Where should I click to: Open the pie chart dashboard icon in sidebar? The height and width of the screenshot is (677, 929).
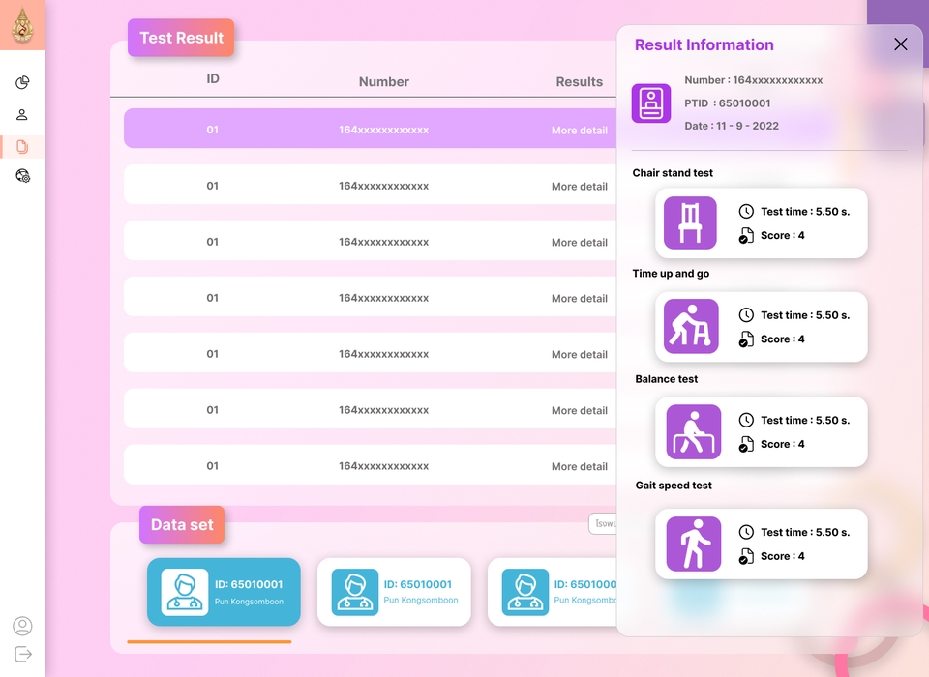[x=22, y=82]
